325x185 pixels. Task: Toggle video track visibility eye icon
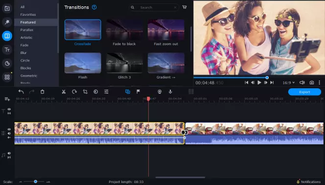pos(9,129)
